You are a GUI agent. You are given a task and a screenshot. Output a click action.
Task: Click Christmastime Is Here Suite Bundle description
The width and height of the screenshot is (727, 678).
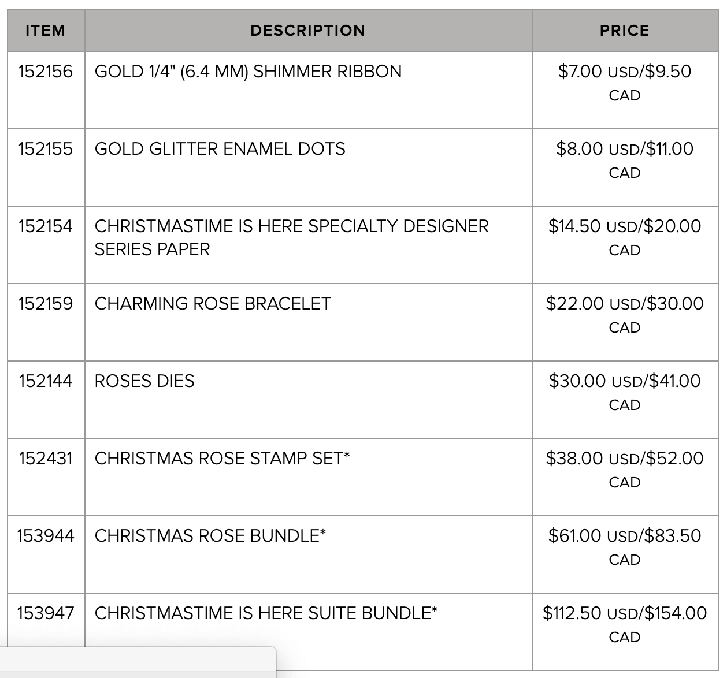(x=266, y=613)
